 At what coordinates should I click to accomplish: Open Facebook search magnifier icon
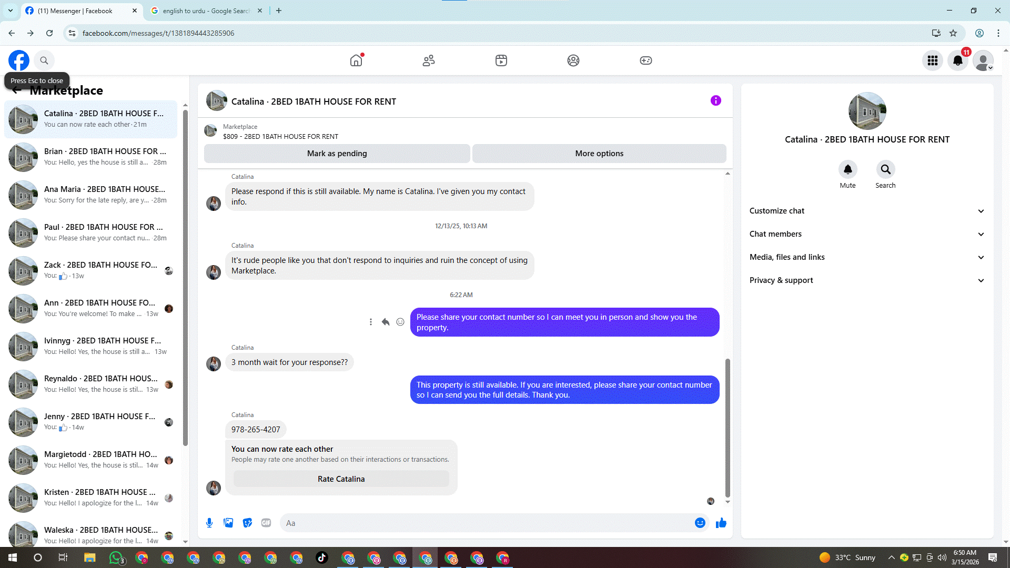44,60
